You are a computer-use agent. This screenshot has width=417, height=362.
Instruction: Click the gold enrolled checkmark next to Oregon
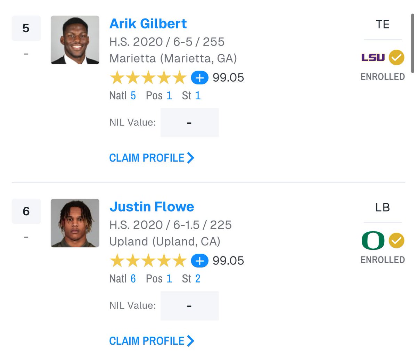tap(396, 241)
